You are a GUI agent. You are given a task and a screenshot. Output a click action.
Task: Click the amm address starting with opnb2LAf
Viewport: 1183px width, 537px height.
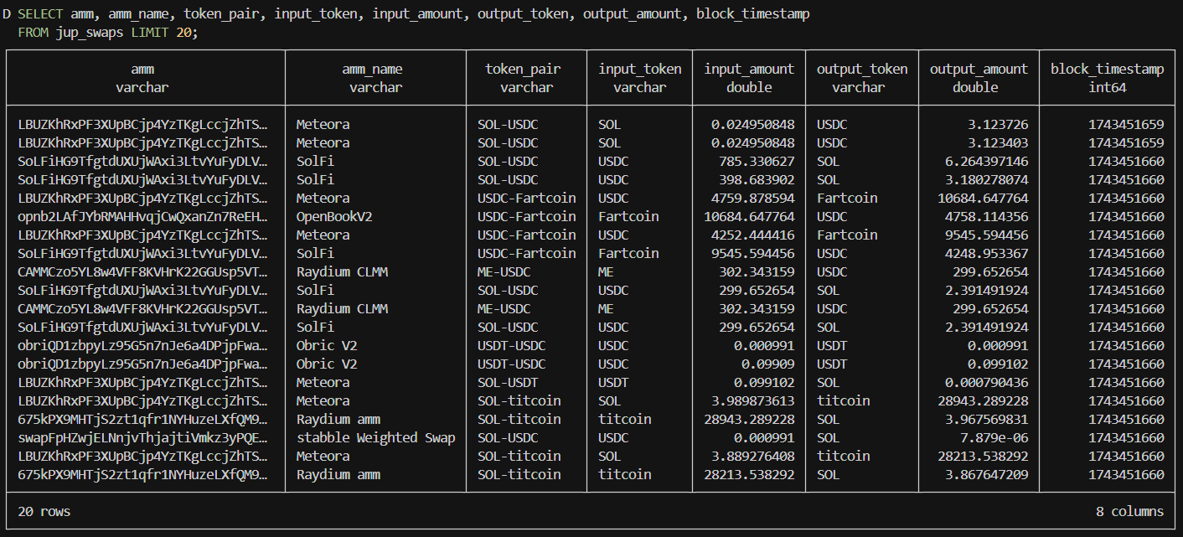(x=143, y=216)
